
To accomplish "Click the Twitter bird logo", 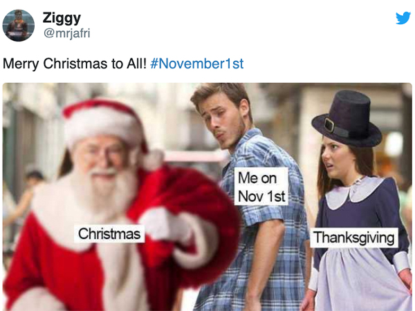I will [403, 18].
